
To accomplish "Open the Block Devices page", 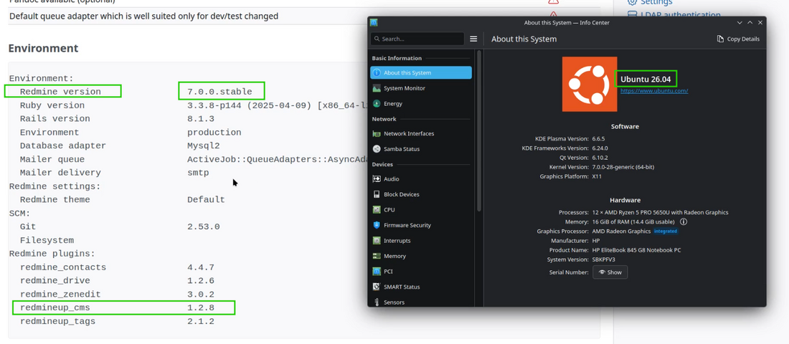I will point(421,194).
